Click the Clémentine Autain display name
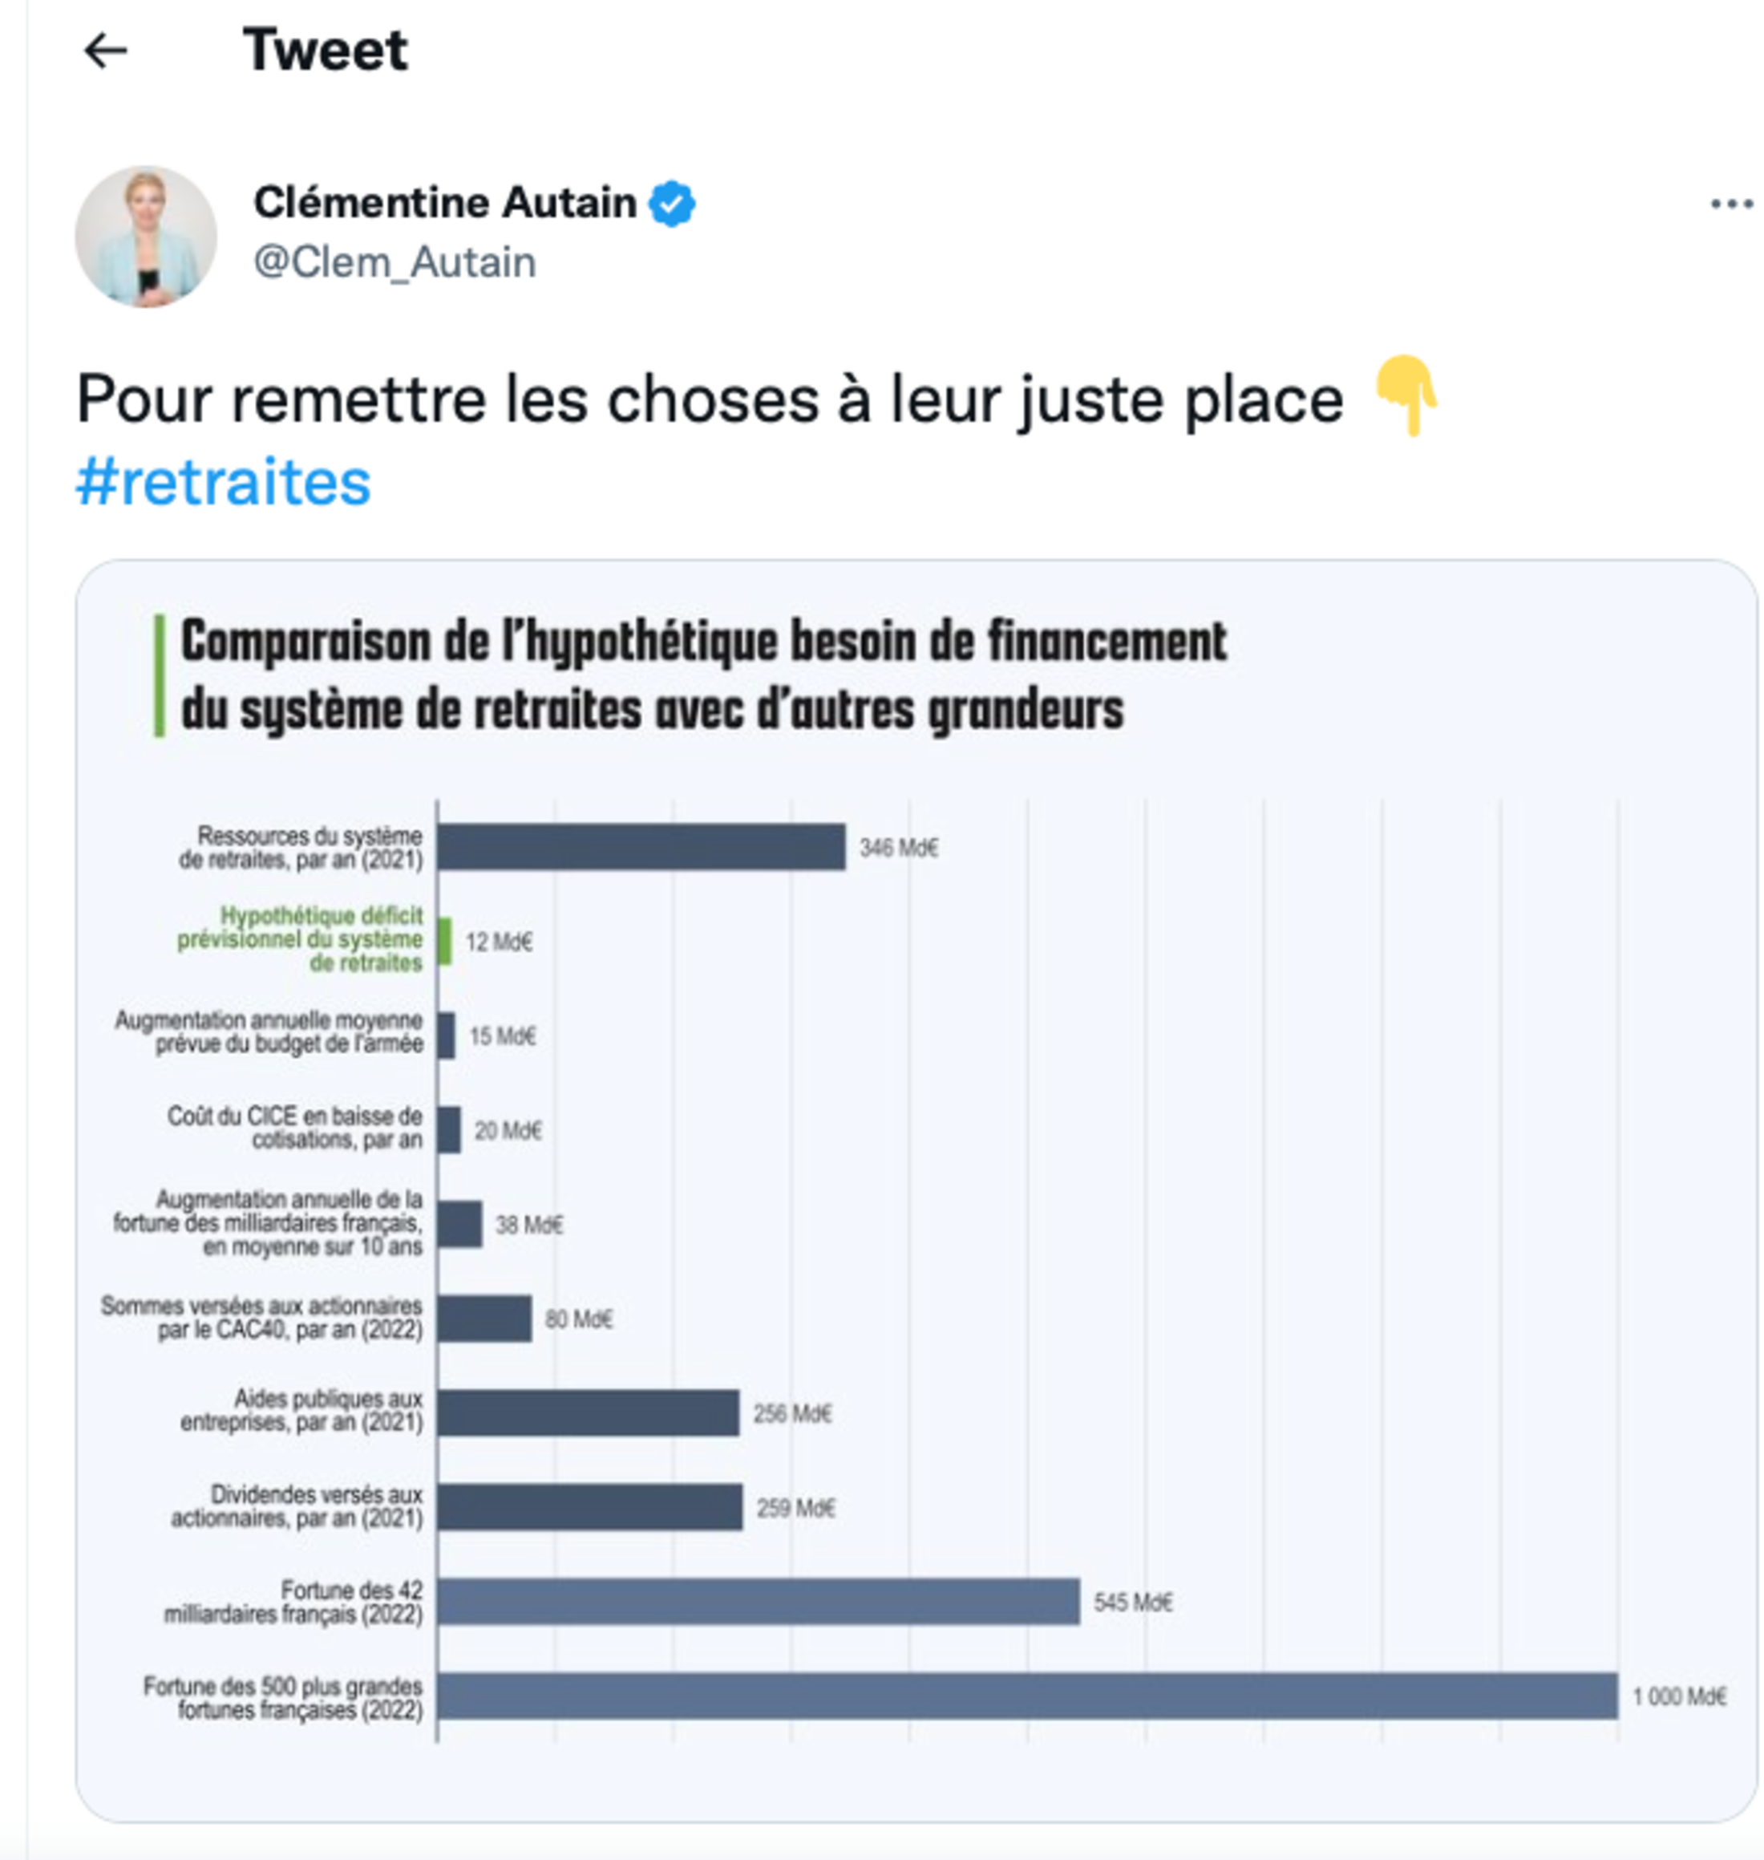 (x=445, y=203)
